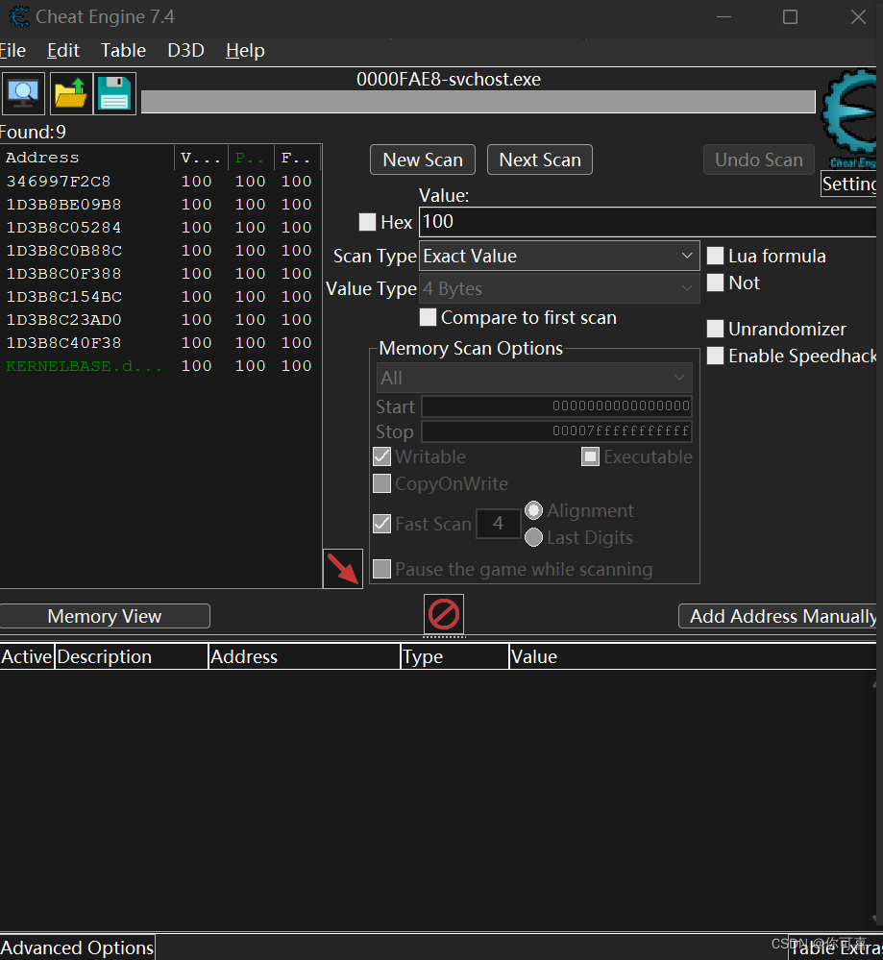This screenshot has height=960, width=883.
Task: Enable the Speedhack checkbox
Action: (715, 356)
